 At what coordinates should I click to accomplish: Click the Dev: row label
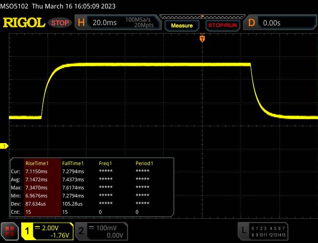click(15, 204)
